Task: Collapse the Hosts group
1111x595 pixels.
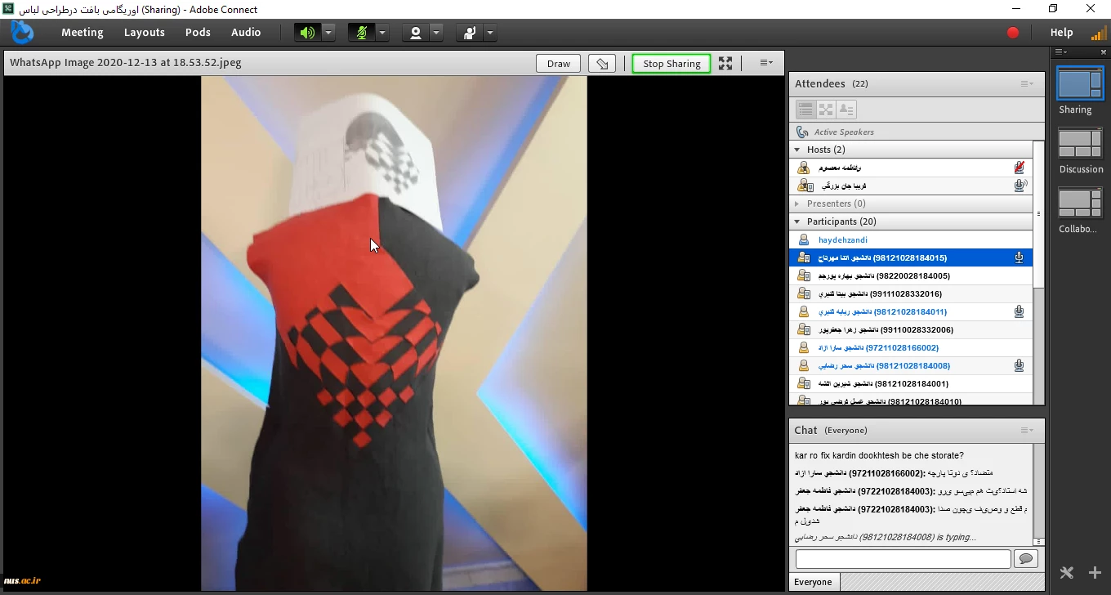Action: (x=797, y=150)
